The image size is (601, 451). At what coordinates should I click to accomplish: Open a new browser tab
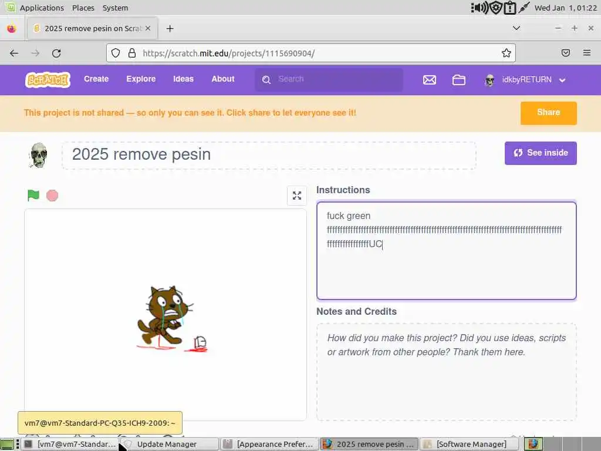click(x=170, y=28)
